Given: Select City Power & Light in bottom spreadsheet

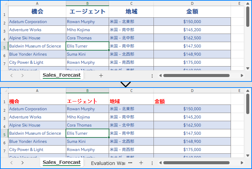Looking at the screenshot, I should click(37, 150).
